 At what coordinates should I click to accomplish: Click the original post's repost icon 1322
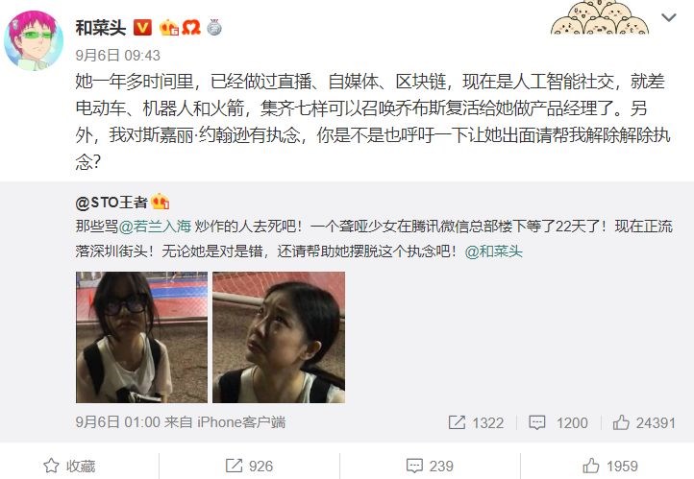pos(476,422)
